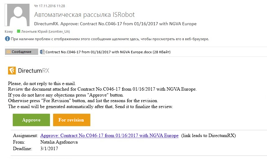The width and height of the screenshot is (267, 162).
Task: Click the envelope icon on Сообщение tab
Action: tap(8, 52)
